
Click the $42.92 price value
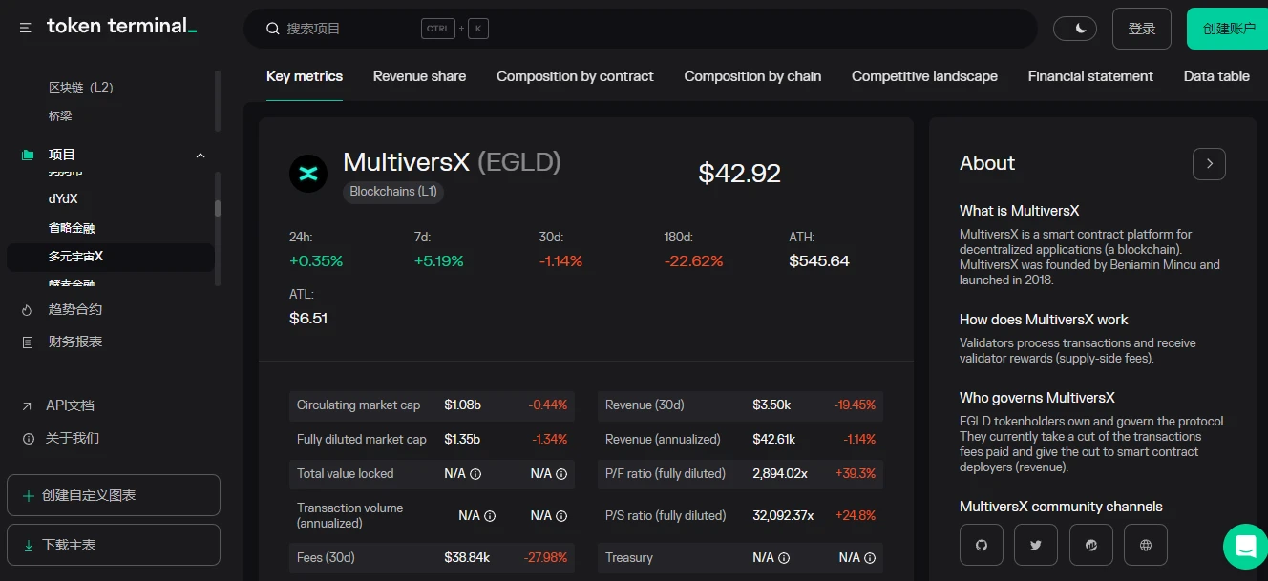click(740, 174)
